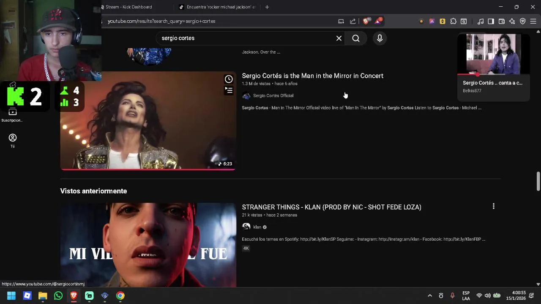Open the Brave Rewards triangle icon
This screenshot has width=541, height=304.
(378, 21)
